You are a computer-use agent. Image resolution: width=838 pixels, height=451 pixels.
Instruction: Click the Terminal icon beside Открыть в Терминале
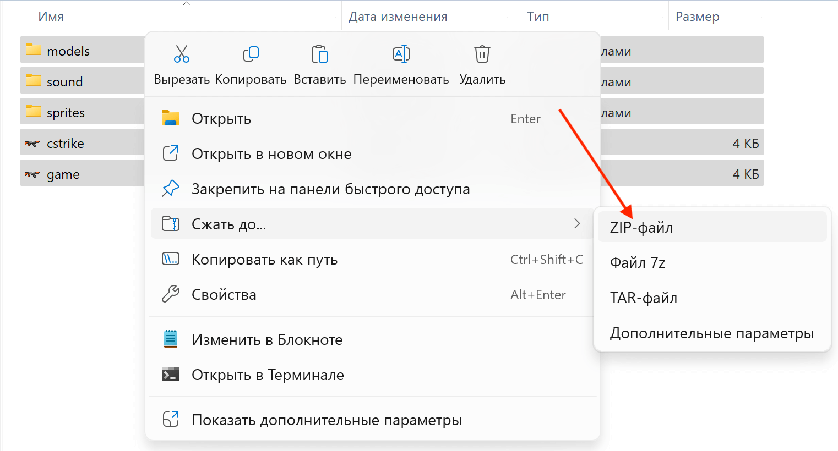[x=171, y=375]
